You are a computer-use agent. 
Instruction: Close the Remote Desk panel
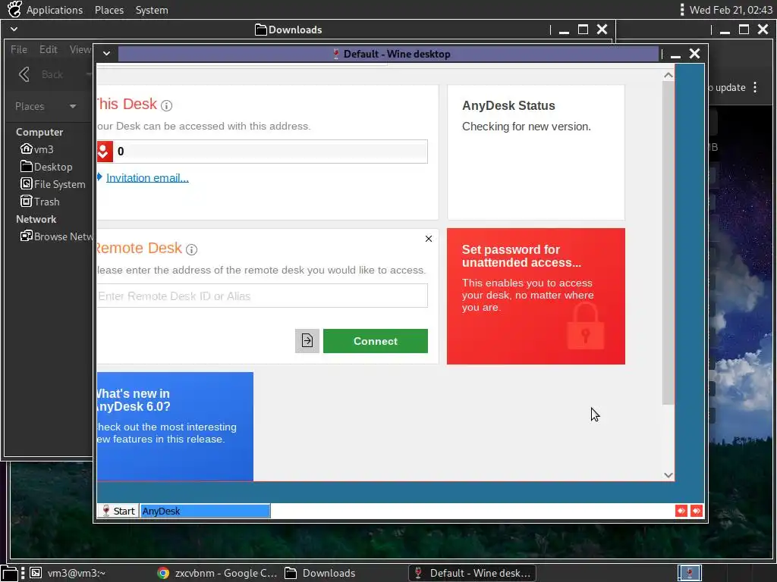coord(429,239)
